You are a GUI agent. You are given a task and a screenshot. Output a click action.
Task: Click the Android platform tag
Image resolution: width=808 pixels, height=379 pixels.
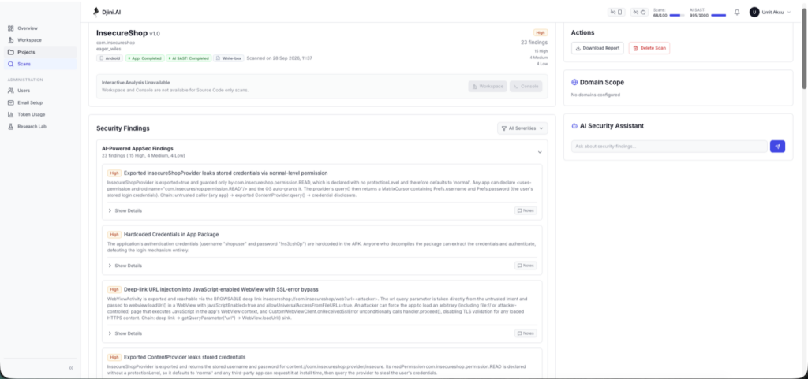click(x=110, y=58)
